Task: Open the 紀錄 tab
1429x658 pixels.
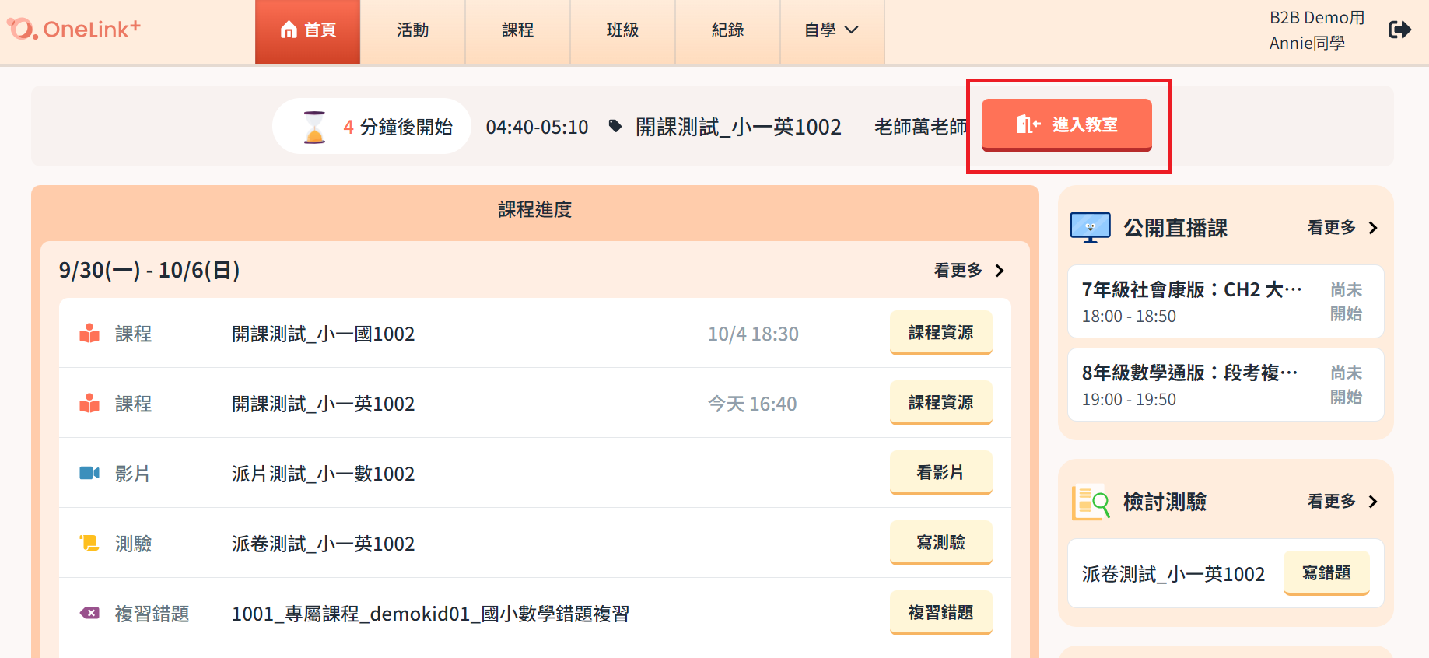Action: click(x=727, y=31)
